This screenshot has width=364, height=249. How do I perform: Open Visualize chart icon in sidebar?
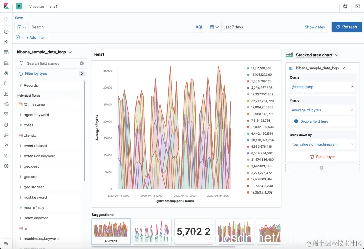[x=6, y=42]
